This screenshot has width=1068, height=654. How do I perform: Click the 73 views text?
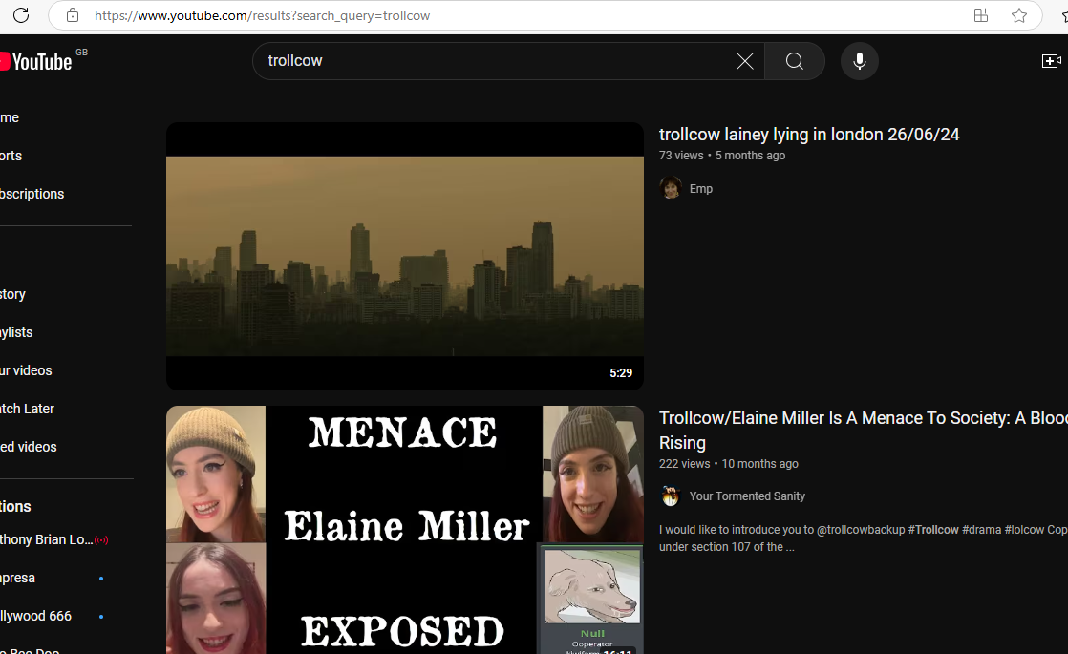pyautogui.click(x=681, y=156)
